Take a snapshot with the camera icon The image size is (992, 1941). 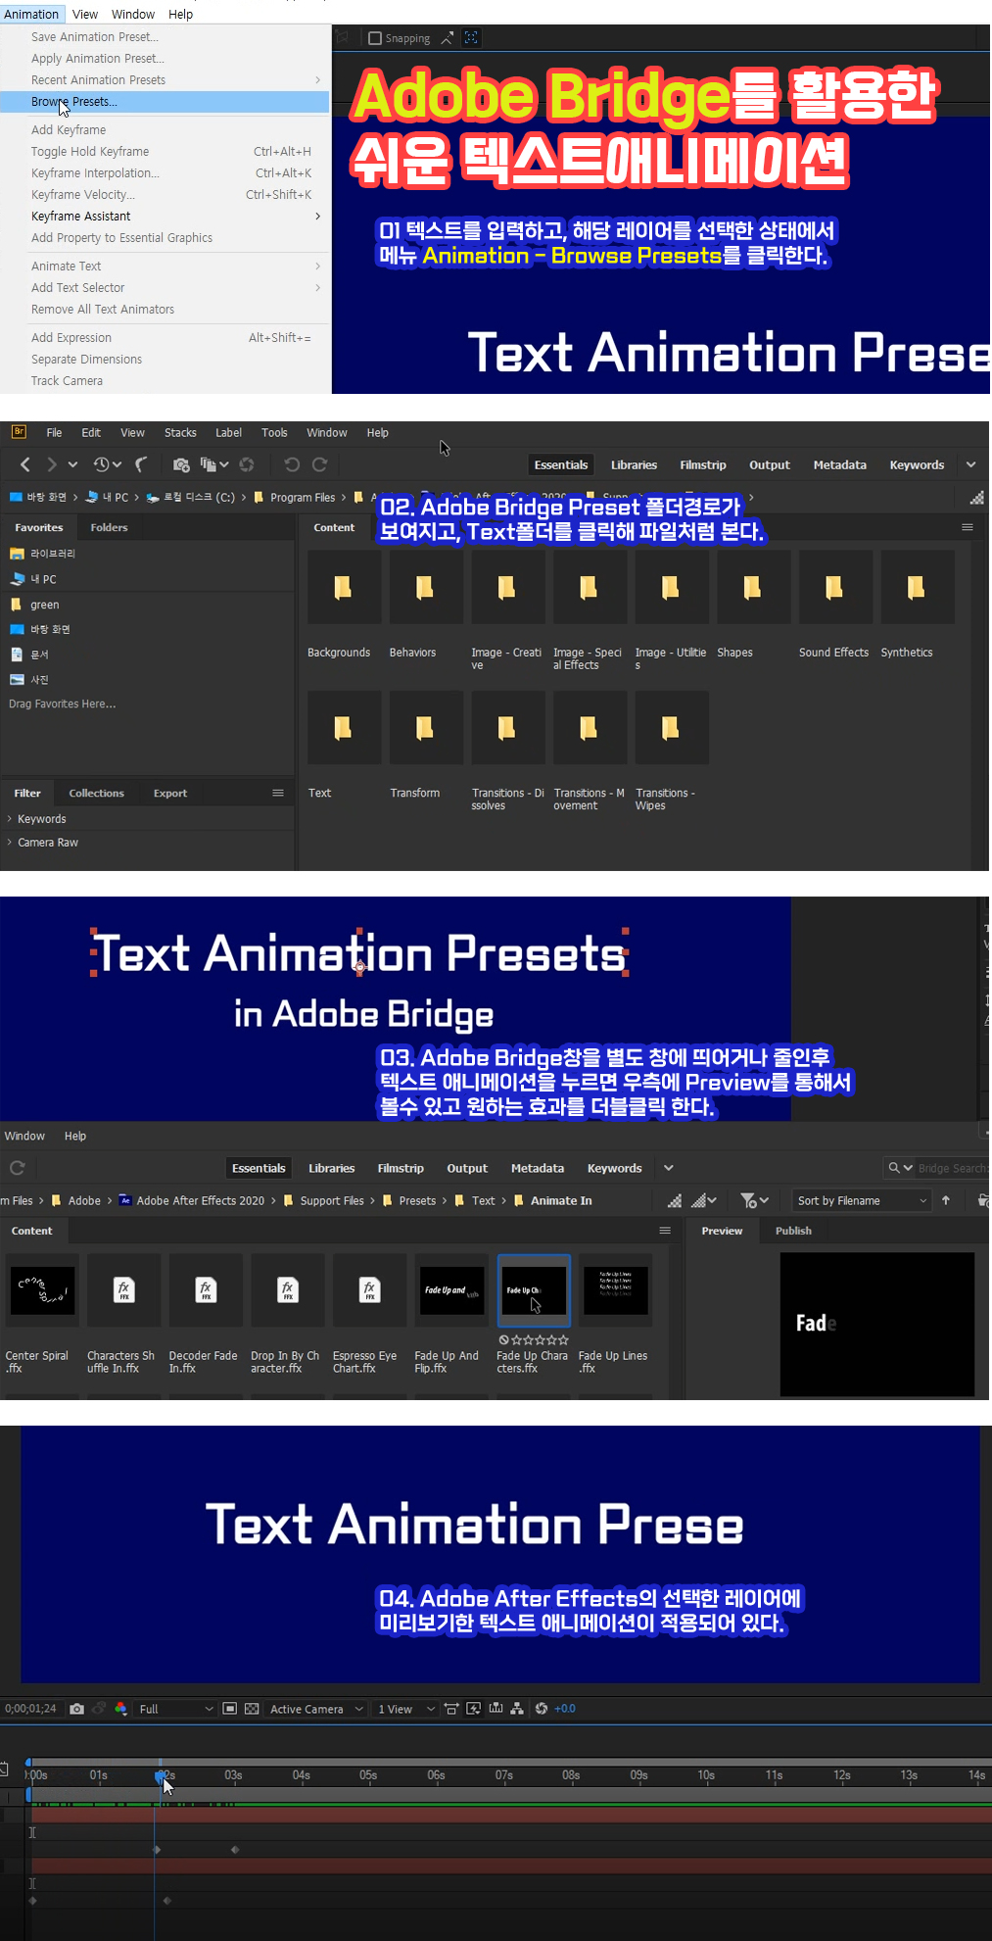(76, 1709)
